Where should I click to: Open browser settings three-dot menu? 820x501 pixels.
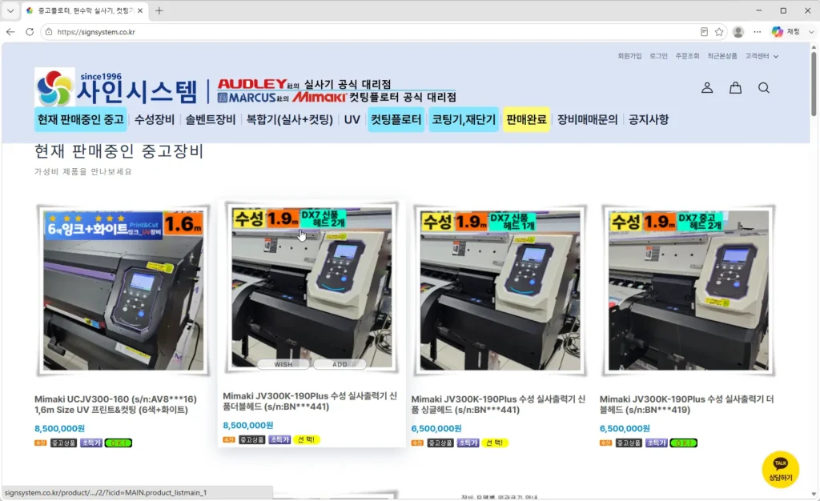pos(758,32)
